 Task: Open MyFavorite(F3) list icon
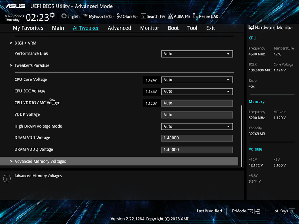85,16
